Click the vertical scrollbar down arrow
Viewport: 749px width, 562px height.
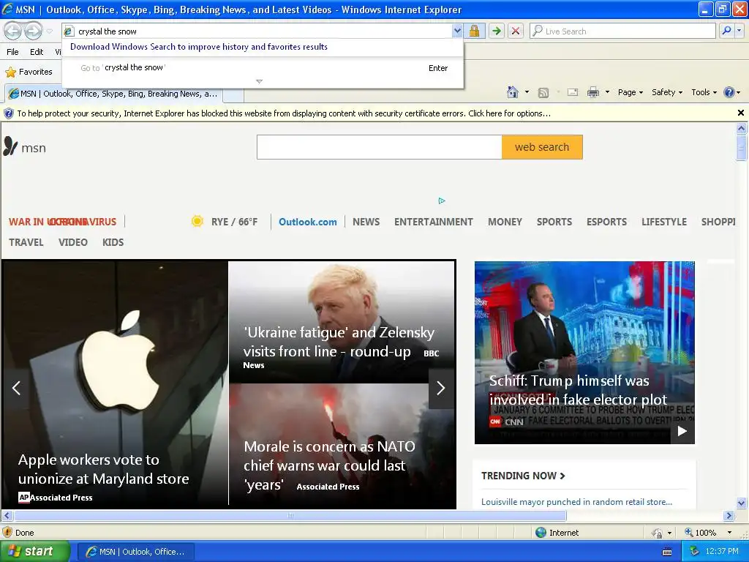click(x=742, y=503)
